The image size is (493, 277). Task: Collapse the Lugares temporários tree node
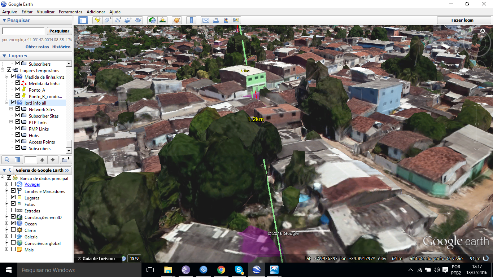[x=3, y=70]
